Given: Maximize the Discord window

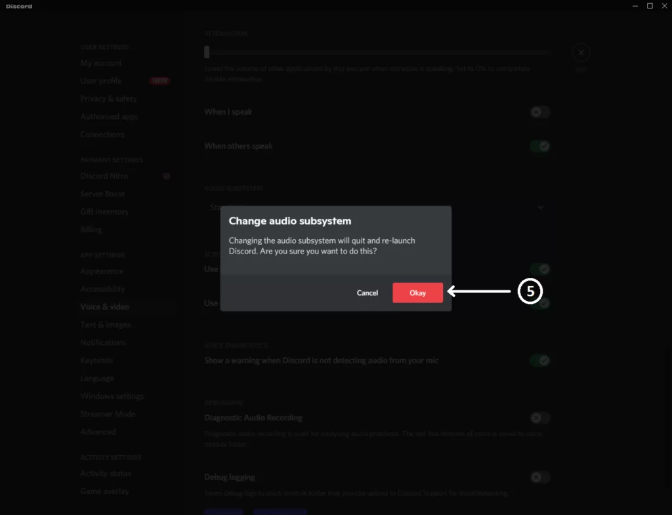Looking at the screenshot, I should [650, 6].
